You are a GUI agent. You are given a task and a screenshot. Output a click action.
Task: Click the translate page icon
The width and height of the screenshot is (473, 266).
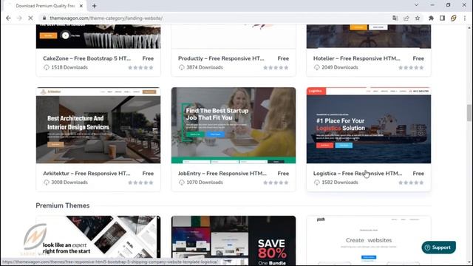point(395,18)
